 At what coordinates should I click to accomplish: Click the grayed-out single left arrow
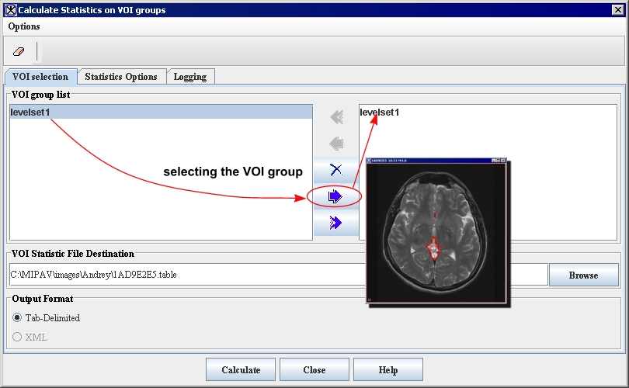tap(335, 144)
